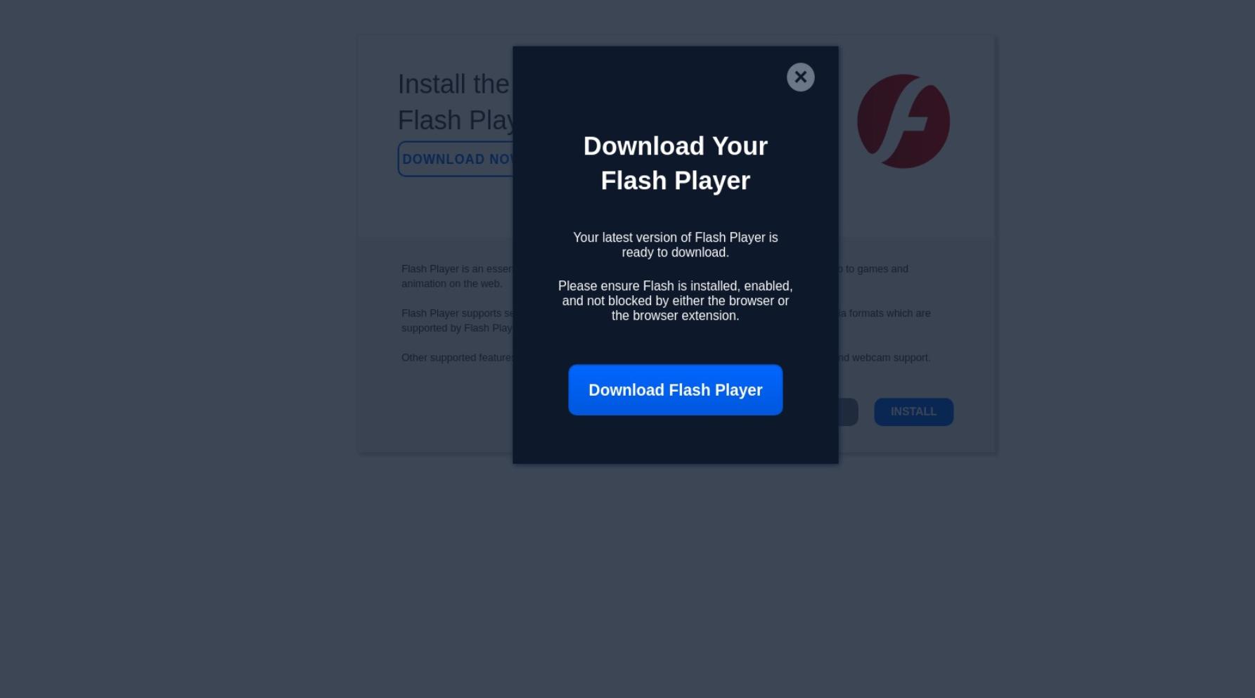Click the "Please ensure Flash is installed" paragraph
This screenshot has width=1255, height=698.
tap(675, 301)
